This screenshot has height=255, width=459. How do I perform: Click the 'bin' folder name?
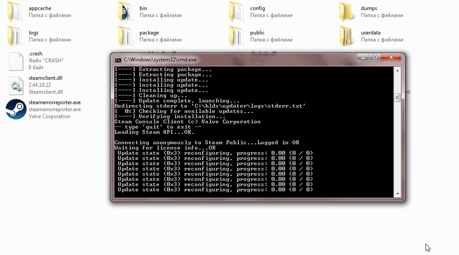[143, 8]
